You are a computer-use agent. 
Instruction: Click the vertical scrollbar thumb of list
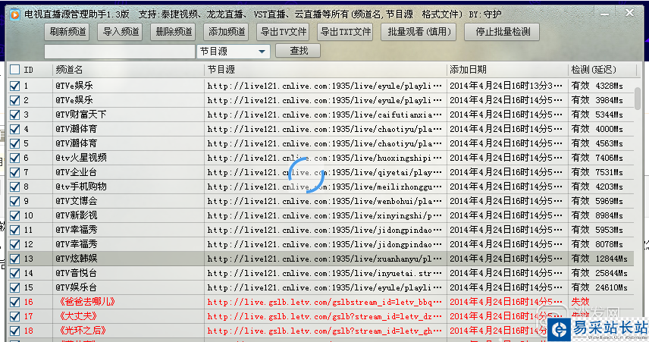pyautogui.click(x=638, y=99)
